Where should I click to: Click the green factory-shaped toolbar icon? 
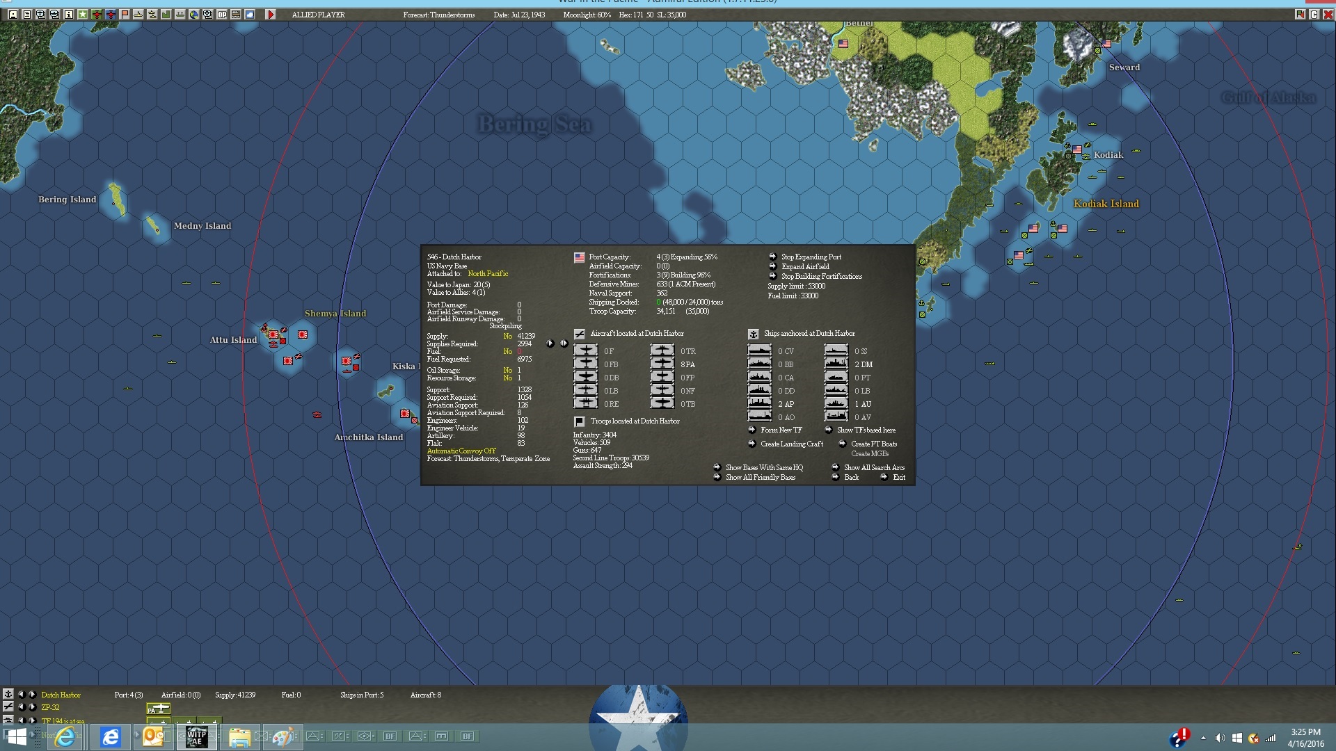[x=166, y=14]
